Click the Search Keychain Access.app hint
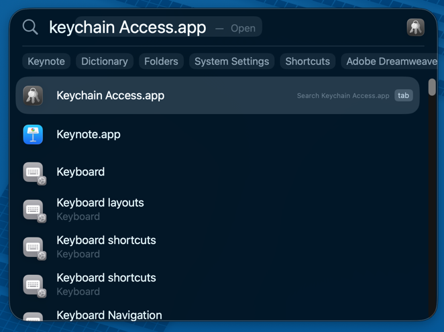This screenshot has width=444, height=332. coord(343,96)
